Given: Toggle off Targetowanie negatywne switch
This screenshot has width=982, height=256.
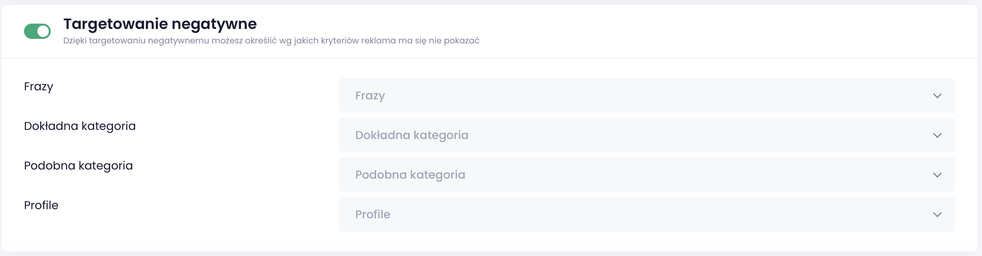Looking at the screenshot, I should (37, 31).
